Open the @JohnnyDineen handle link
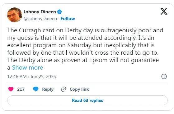Image resolution: width=174 pixels, height=114 pixels. click(x=40, y=19)
